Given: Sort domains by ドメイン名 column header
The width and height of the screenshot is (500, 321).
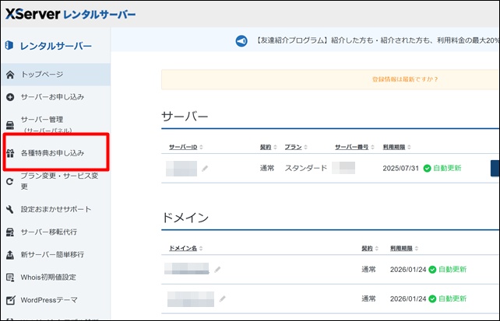Looking at the screenshot, I should [187, 249].
